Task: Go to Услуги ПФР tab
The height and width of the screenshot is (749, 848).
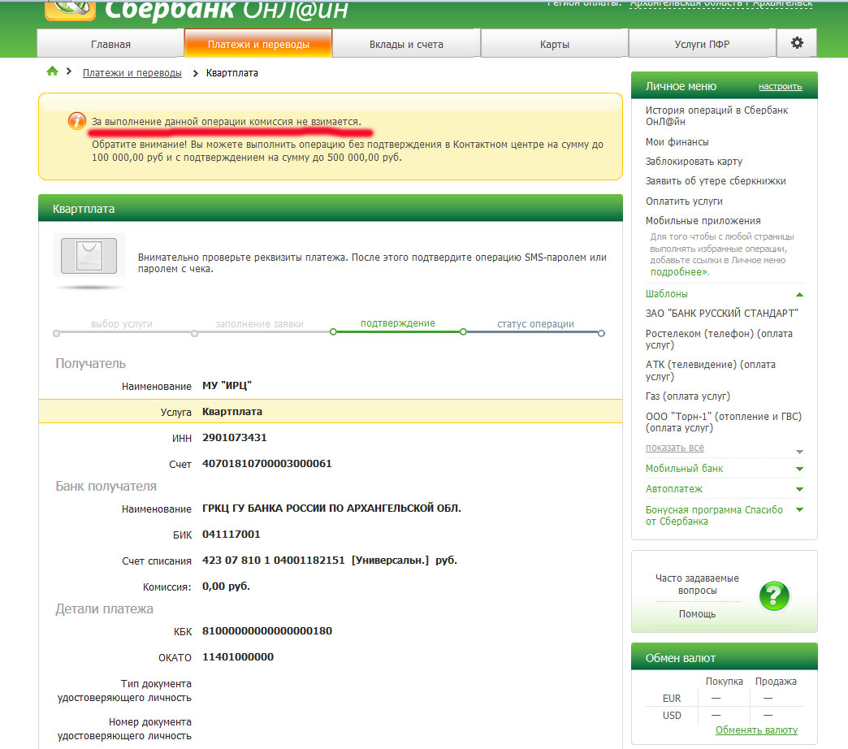Action: 702,44
